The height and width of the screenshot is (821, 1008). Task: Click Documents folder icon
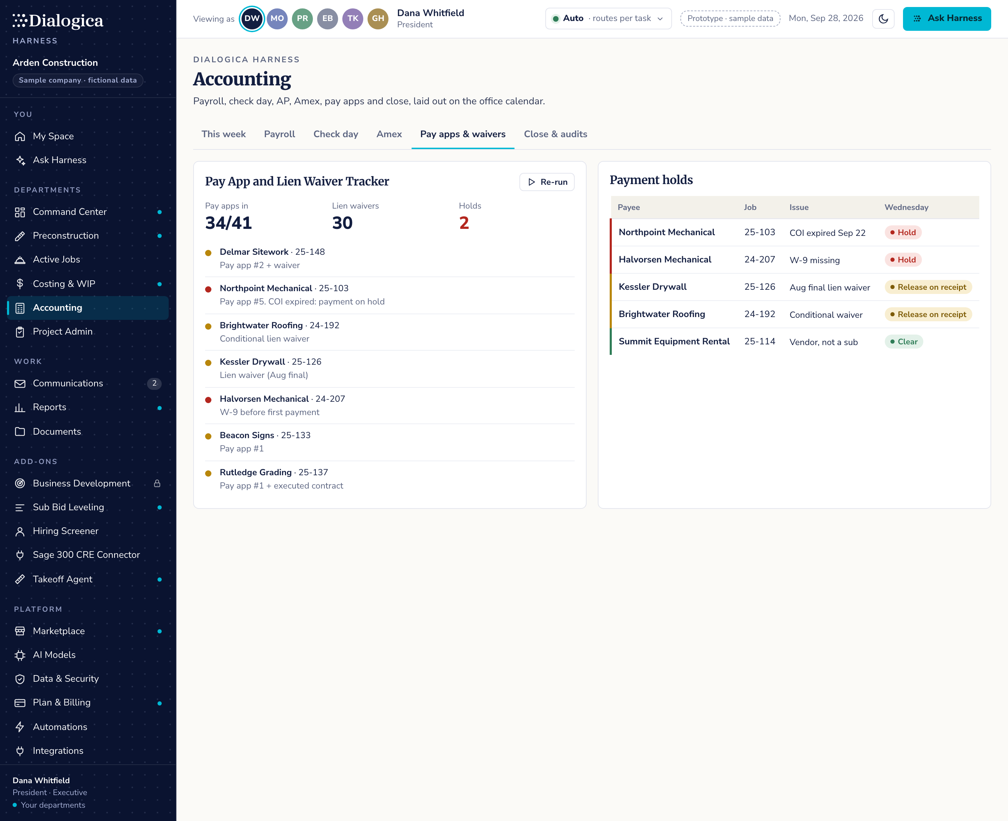(x=20, y=432)
